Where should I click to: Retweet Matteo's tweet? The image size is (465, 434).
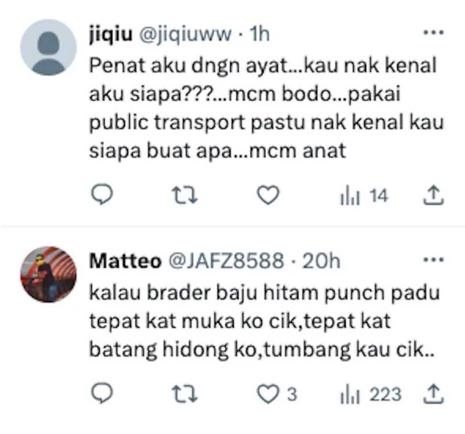(185, 394)
